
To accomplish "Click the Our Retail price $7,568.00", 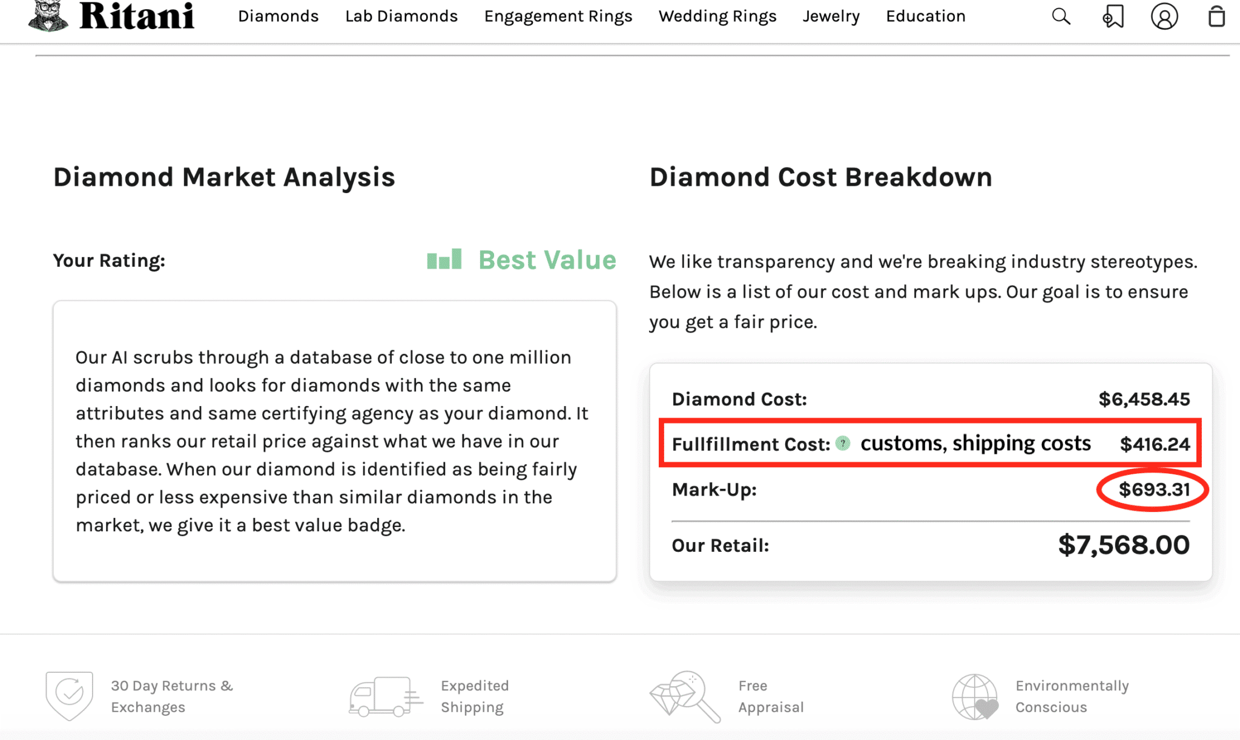I will (1123, 545).
